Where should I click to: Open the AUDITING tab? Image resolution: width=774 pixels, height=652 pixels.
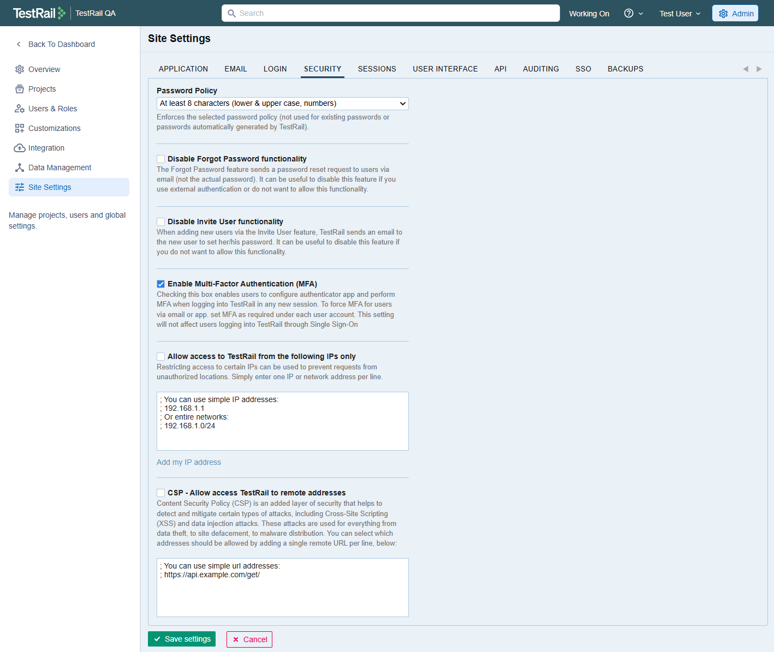pyautogui.click(x=540, y=69)
